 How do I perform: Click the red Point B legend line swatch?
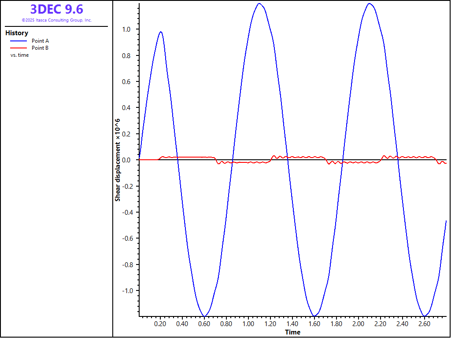coord(18,48)
